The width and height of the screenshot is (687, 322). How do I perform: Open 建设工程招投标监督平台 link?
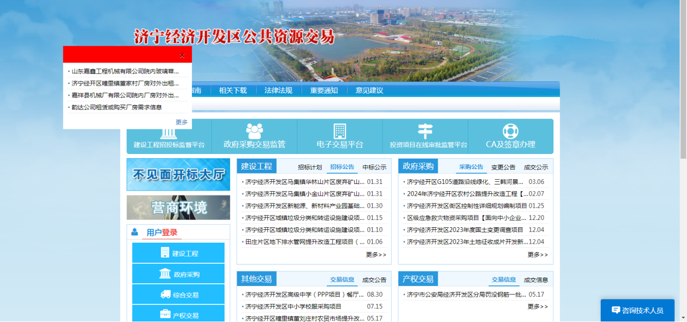click(169, 145)
